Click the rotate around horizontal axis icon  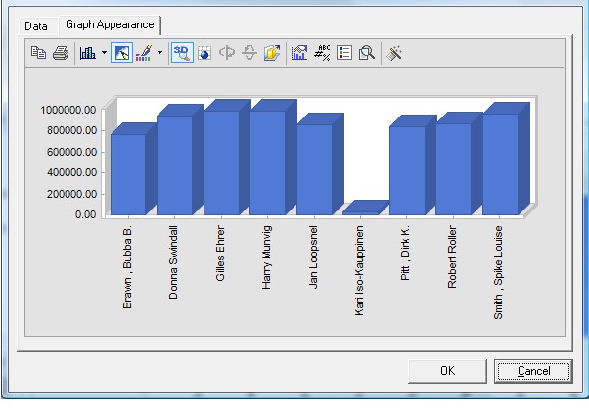(x=249, y=53)
